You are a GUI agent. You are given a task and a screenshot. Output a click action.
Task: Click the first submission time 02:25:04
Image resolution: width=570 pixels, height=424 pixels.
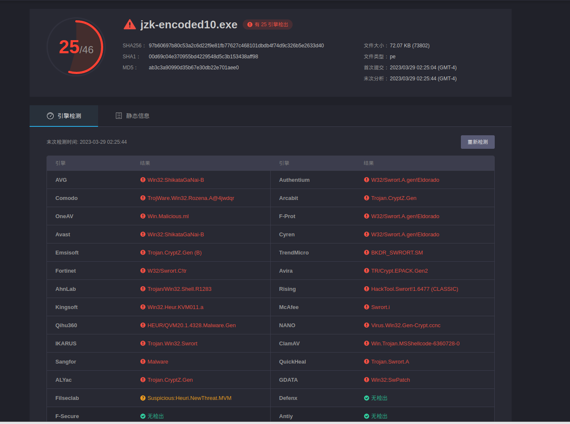point(423,68)
